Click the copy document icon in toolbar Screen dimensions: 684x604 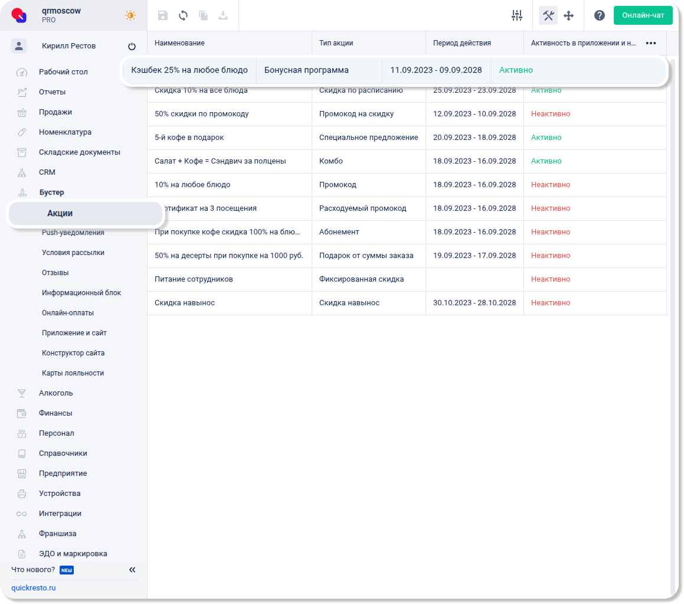(x=203, y=16)
